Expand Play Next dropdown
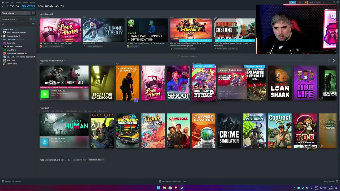340x191 pixels. tap(51, 108)
